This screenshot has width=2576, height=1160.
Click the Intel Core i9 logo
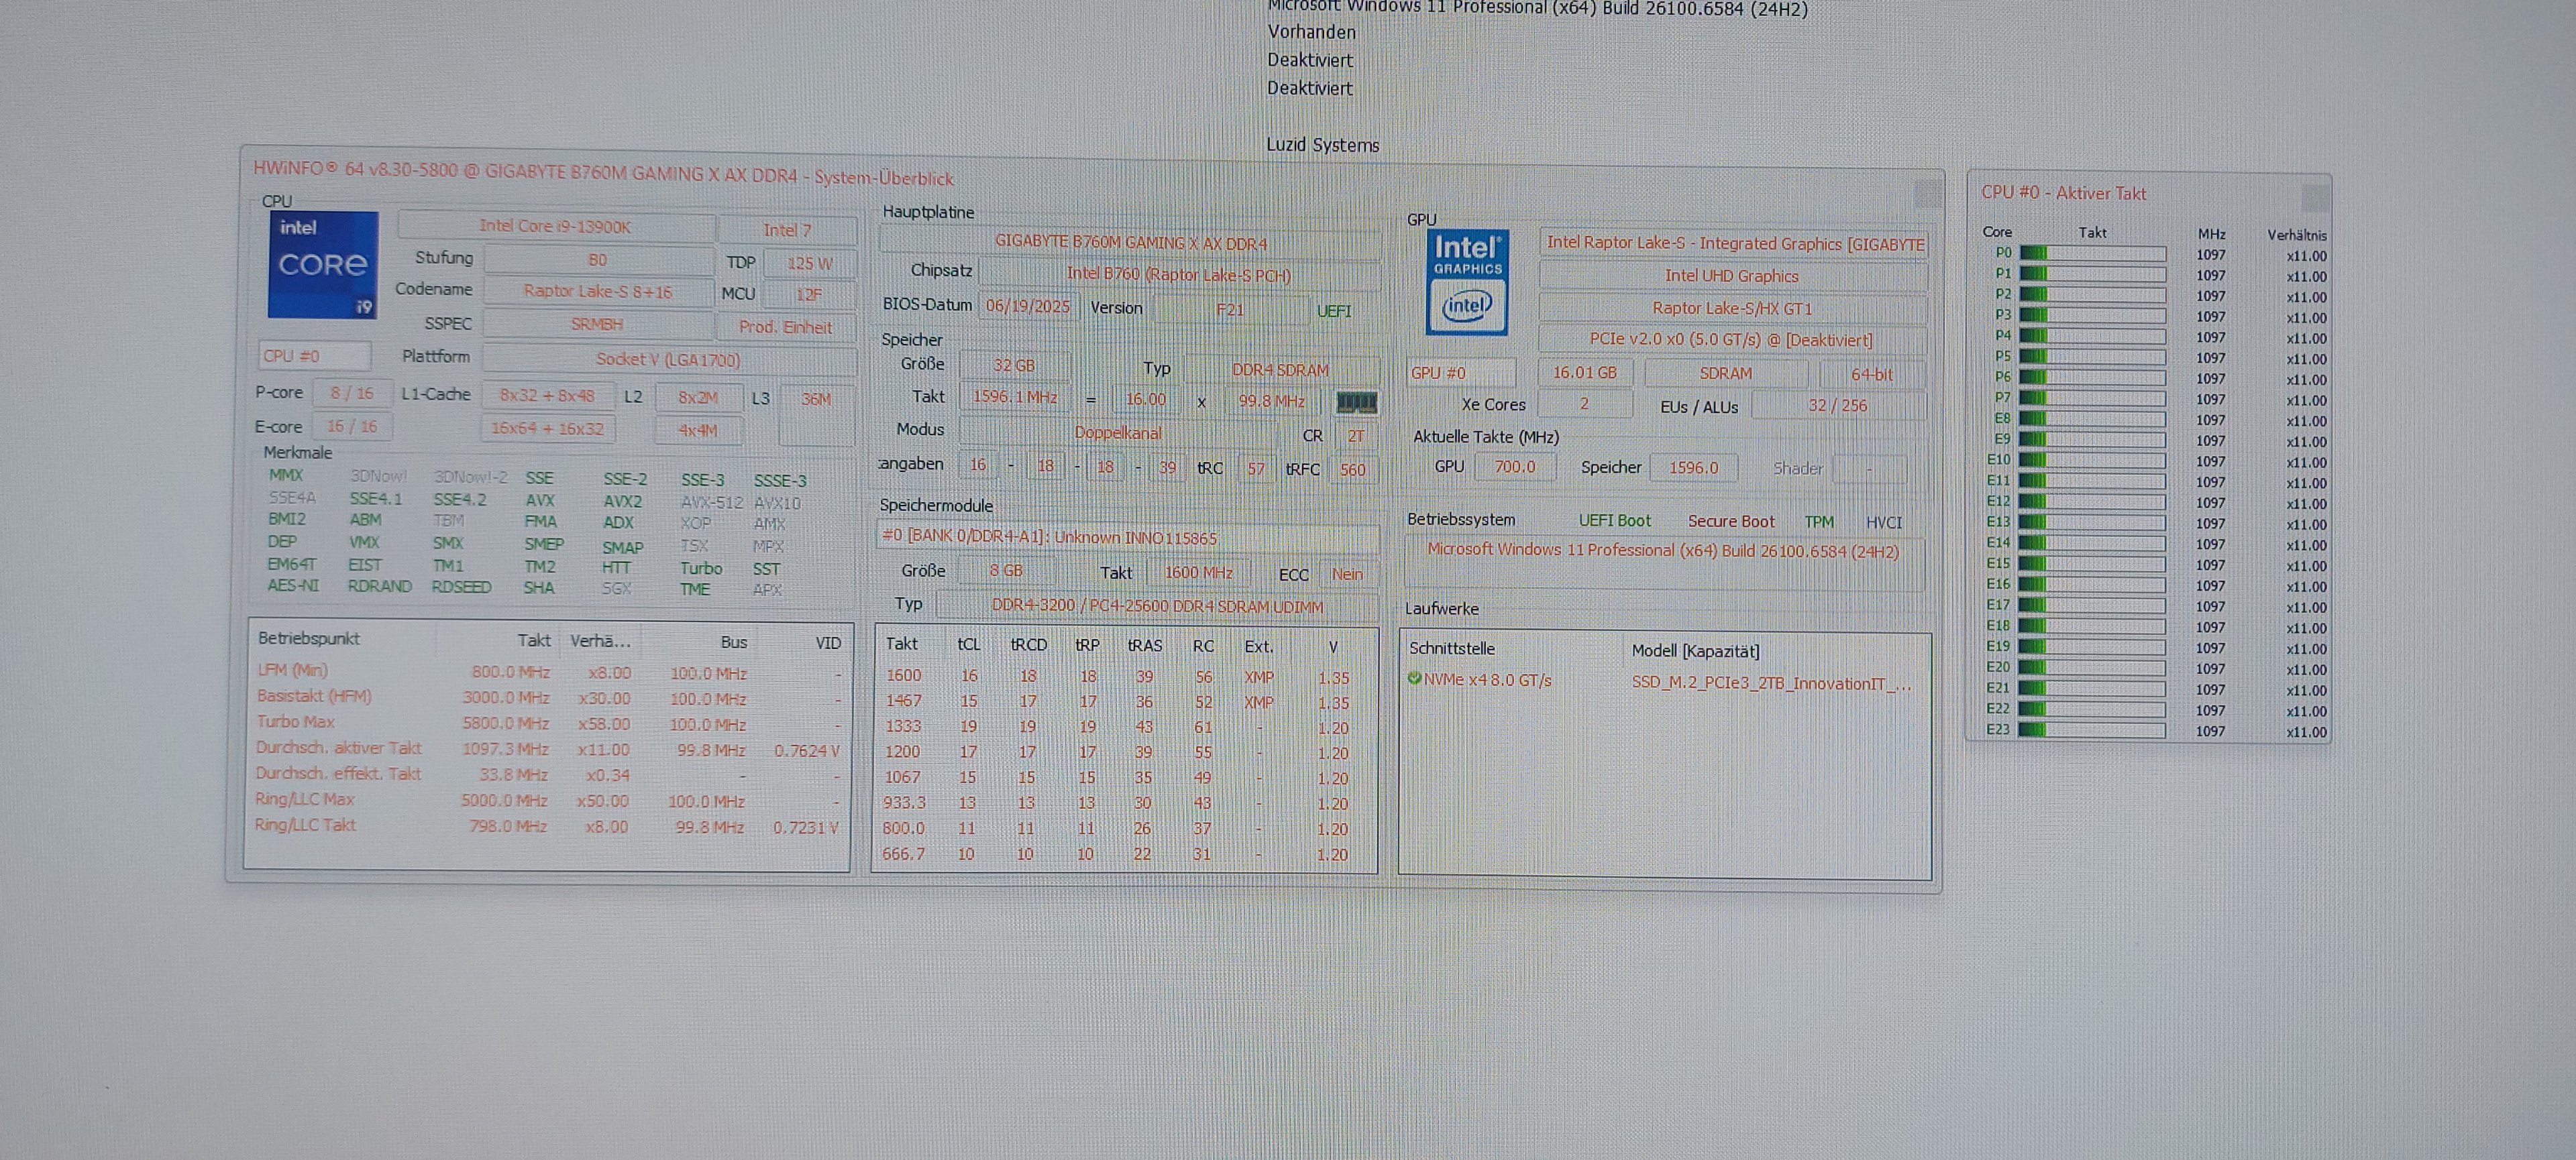point(323,265)
